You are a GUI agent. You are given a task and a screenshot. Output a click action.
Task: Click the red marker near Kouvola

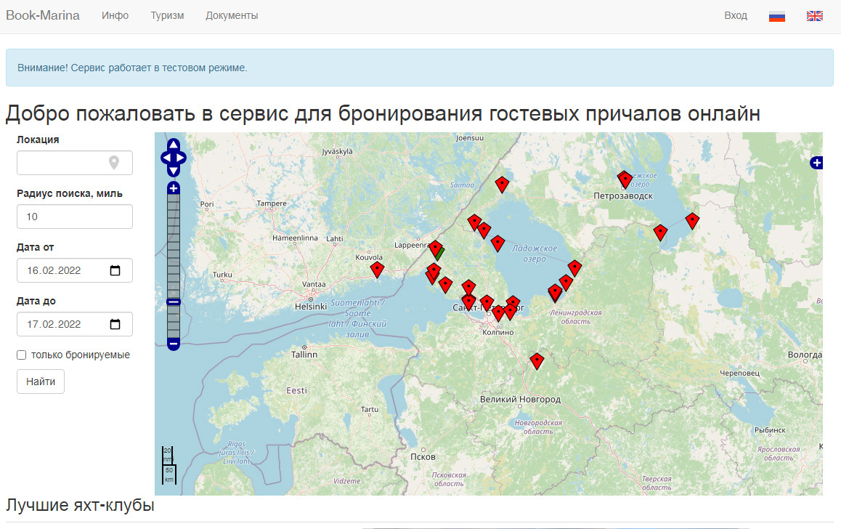coord(377,269)
